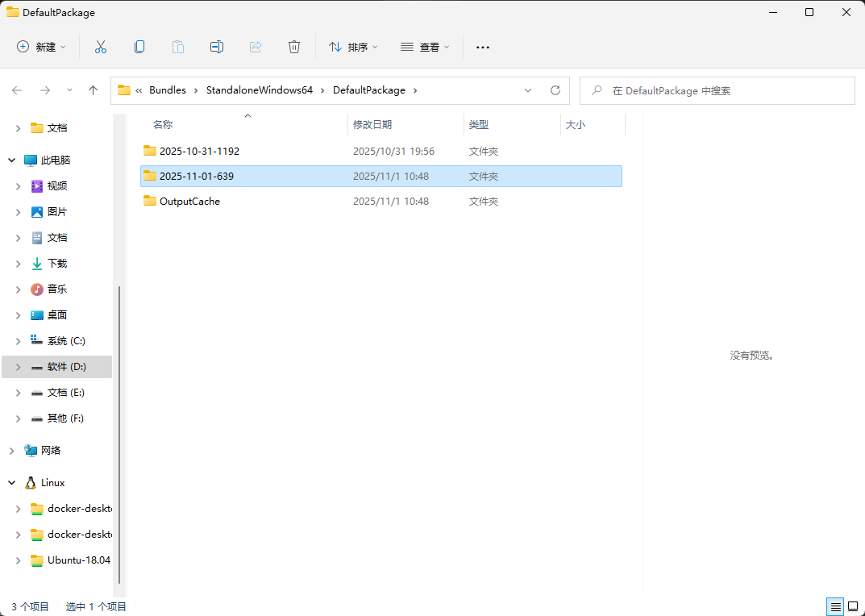
Task: Go forward with the right arrow
Action: click(x=45, y=90)
